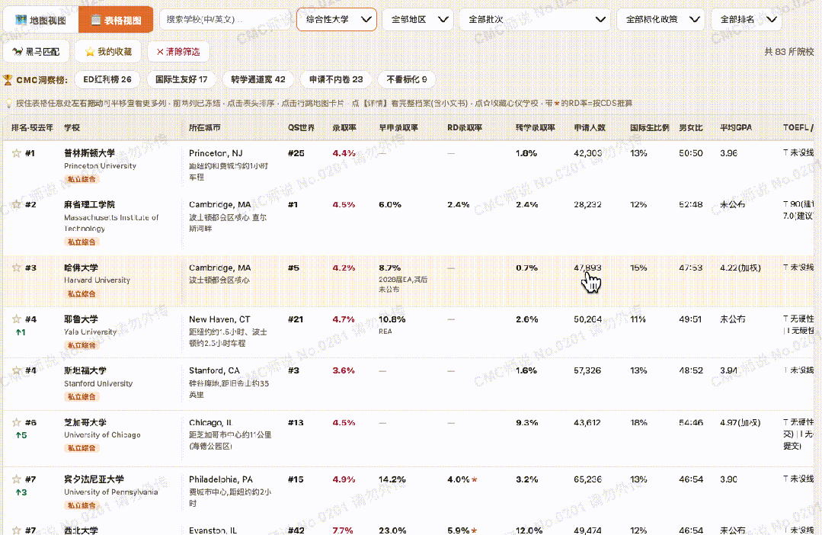Click the star icon in 我的收藏
822x535 pixels.
(x=90, y=51)
